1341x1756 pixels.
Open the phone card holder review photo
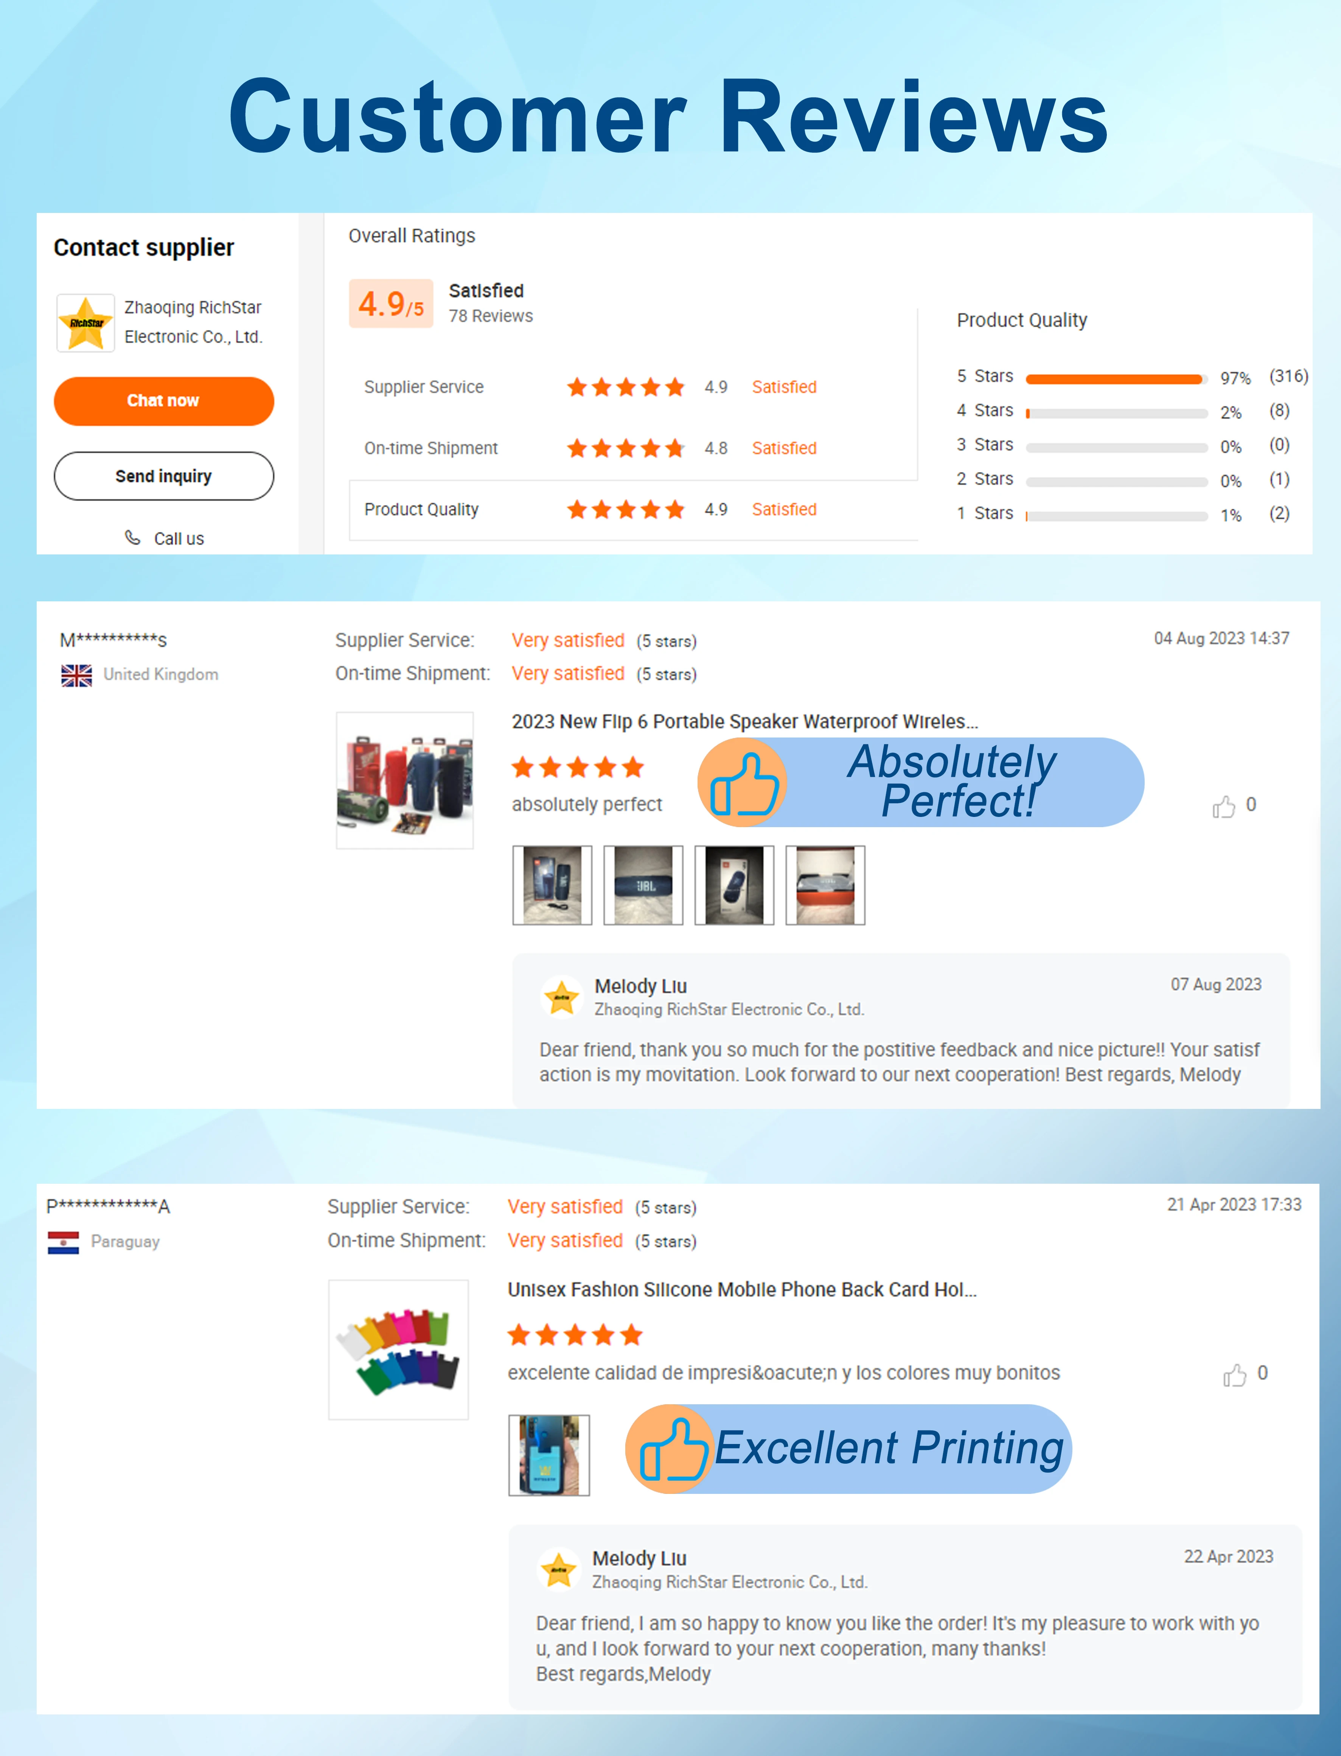coord(549,1455)
